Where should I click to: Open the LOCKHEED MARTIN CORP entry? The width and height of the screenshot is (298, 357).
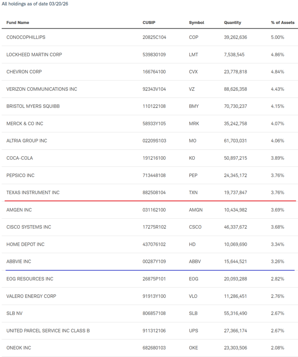coord(34,55)
